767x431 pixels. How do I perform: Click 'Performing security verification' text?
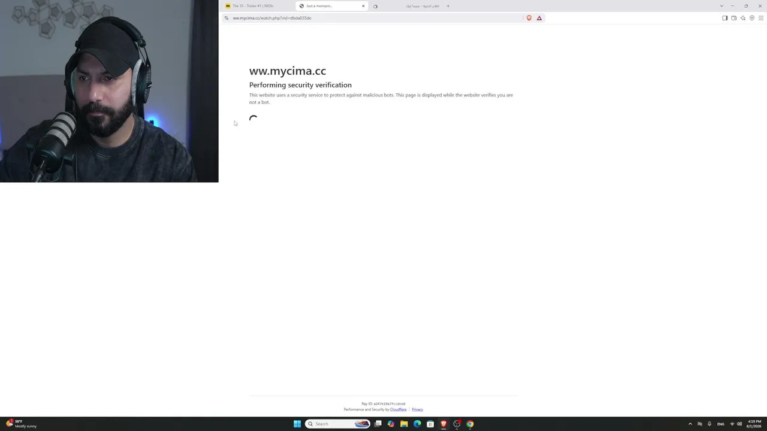[300, 85]
